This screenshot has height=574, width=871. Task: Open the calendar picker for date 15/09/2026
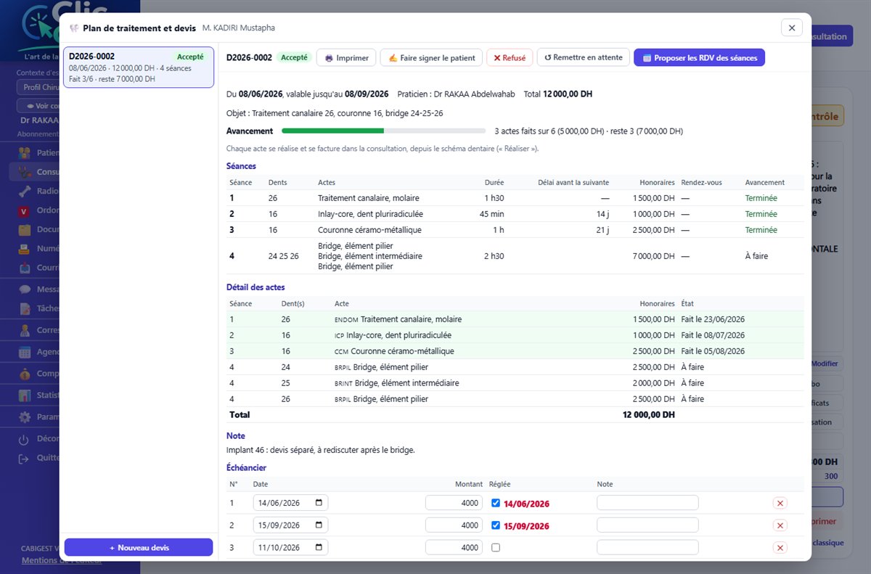tap(318, 525)
